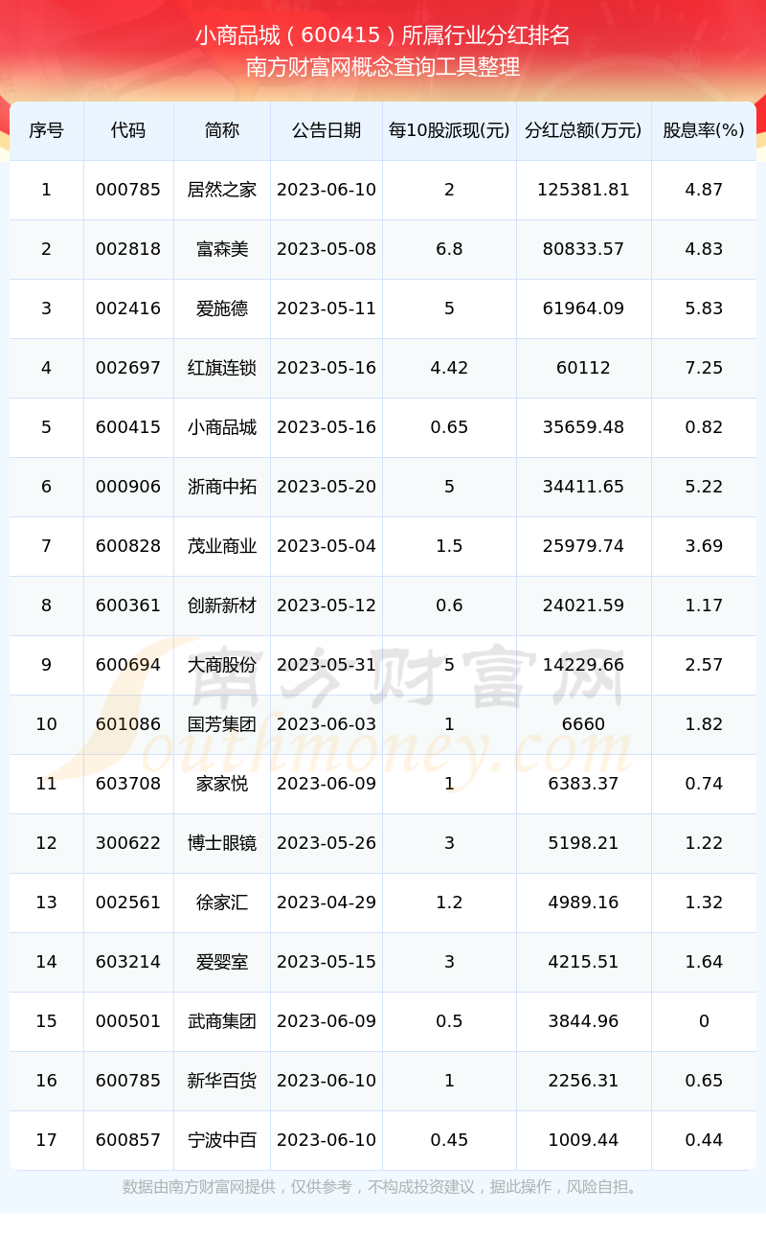
Task: Select the 每10股派现(元) column header
Action: pyautogui.click(x=449, y=130)
